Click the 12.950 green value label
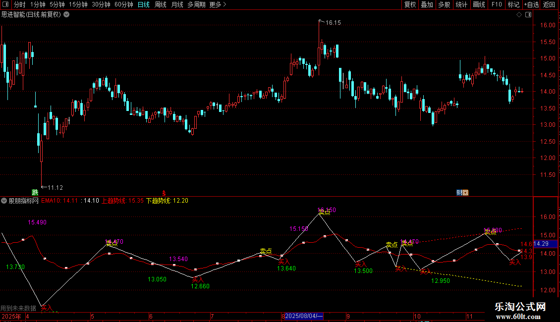The width and height of the screenshot is (560, 322). pos(441,281)
